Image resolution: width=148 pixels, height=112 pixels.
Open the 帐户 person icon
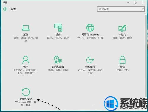click(x=26, y=60)
